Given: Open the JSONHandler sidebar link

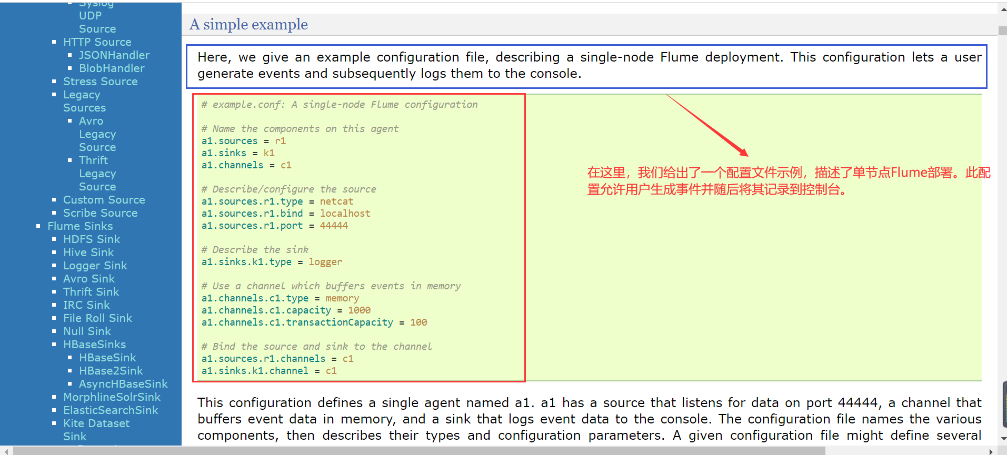Looking at the screenshot, I should 114,55.
